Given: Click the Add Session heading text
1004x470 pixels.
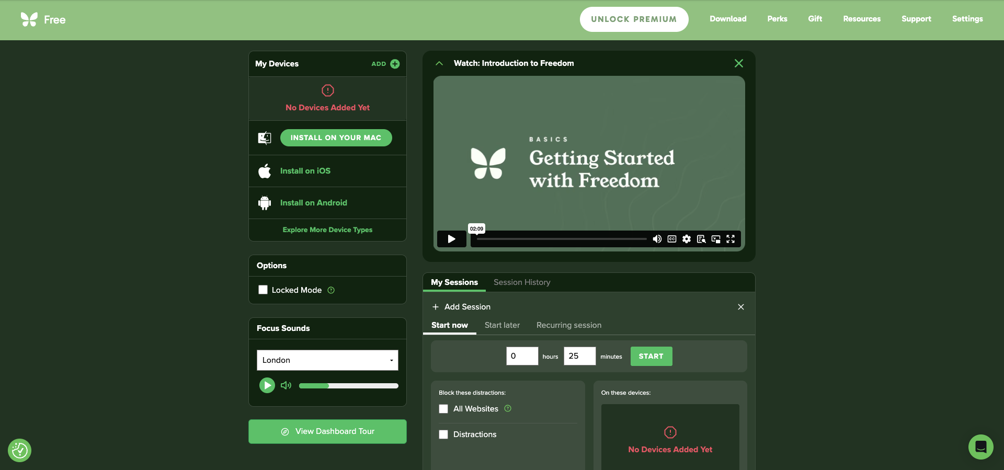Looking at the screenshot, I should click(467, 307).
